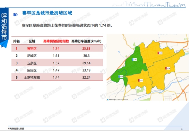This screenshot has width=189, height=131.
Task: Click the 1.47 marker label on the green map area
Action: (x=134, y=60)
